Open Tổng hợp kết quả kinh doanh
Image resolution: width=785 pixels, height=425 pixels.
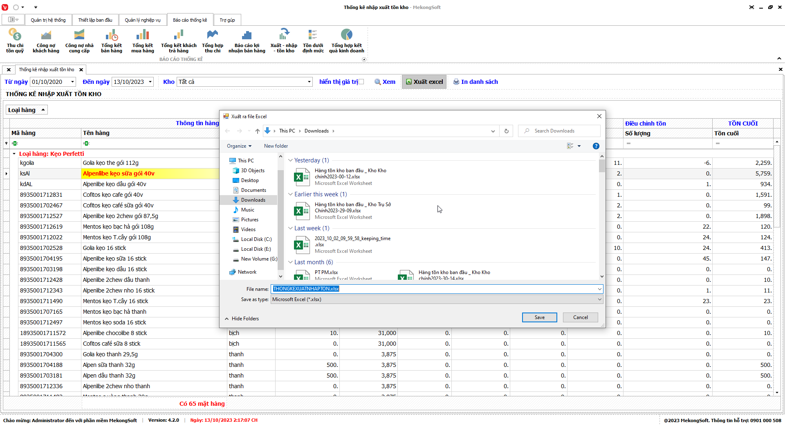346,41
